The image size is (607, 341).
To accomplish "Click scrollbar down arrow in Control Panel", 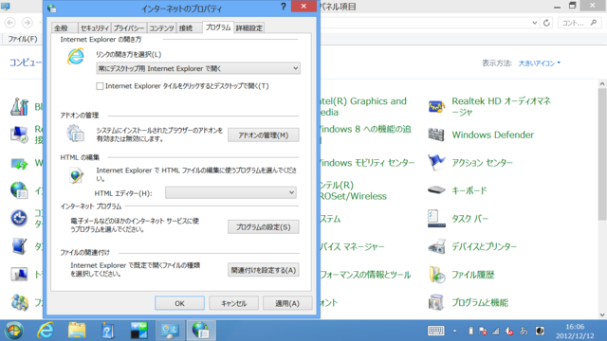I will [602, 314].
